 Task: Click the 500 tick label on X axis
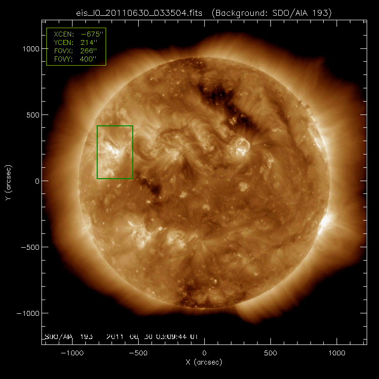270,353
